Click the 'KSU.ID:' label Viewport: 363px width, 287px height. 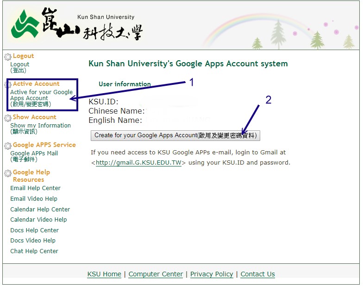104,102
